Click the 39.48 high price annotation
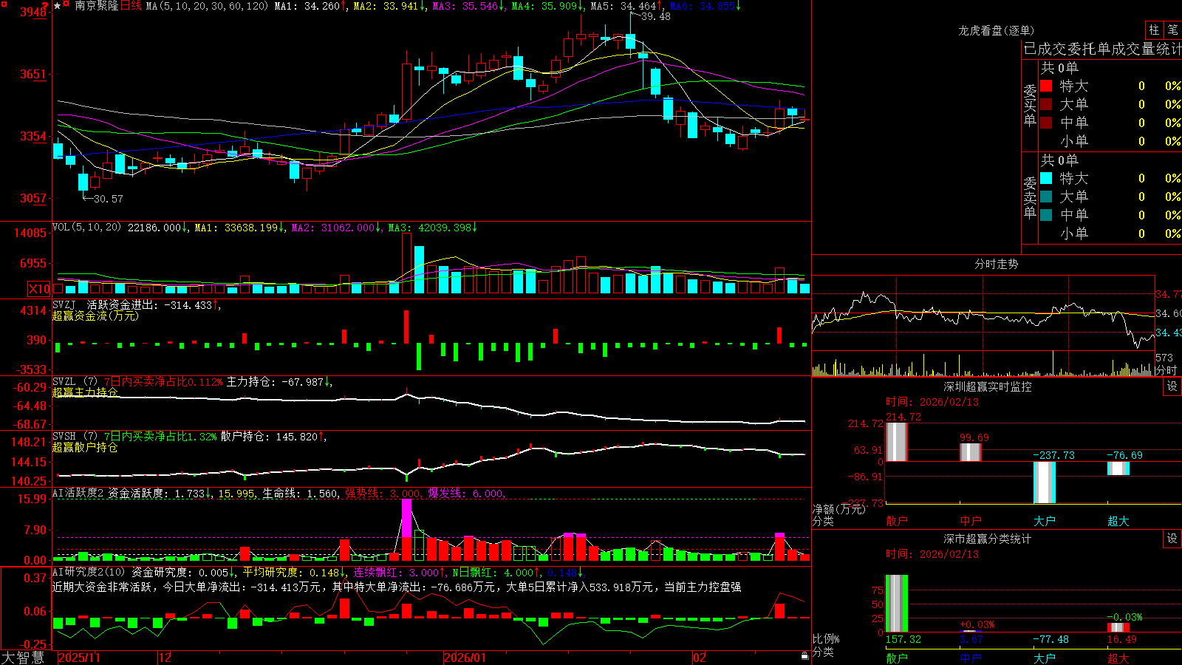The width and height of the screenshot is (1182, 665). 655,16
